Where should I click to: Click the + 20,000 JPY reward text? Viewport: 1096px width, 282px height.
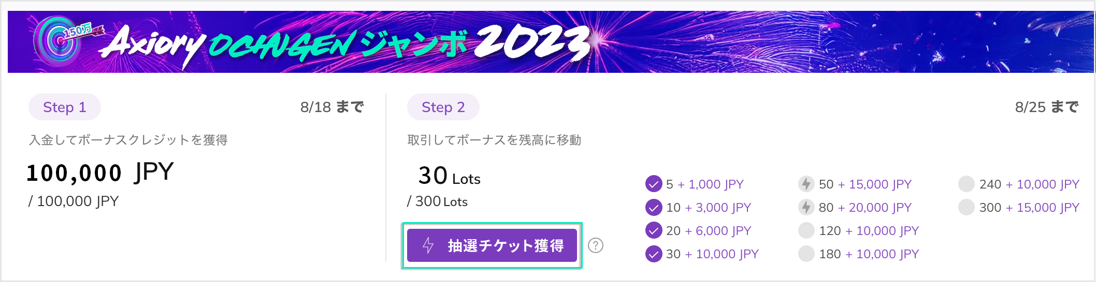pyautogui.click(x=875, y=208)
